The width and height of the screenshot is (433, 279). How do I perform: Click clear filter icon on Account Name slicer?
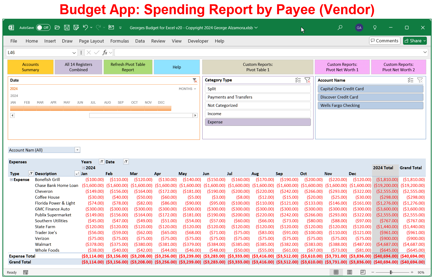(420, 80)
